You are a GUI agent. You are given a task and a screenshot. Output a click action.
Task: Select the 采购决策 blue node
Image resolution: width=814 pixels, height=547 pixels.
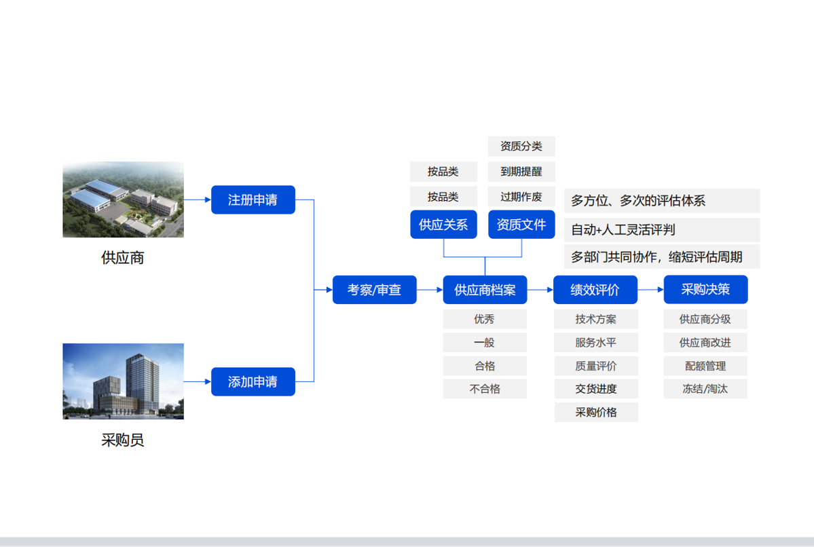pos(705,289)
